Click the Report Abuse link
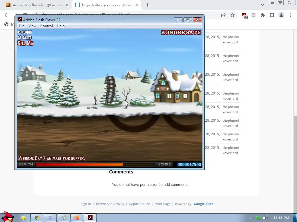This screenshot has height=222, width=297. 140,204
